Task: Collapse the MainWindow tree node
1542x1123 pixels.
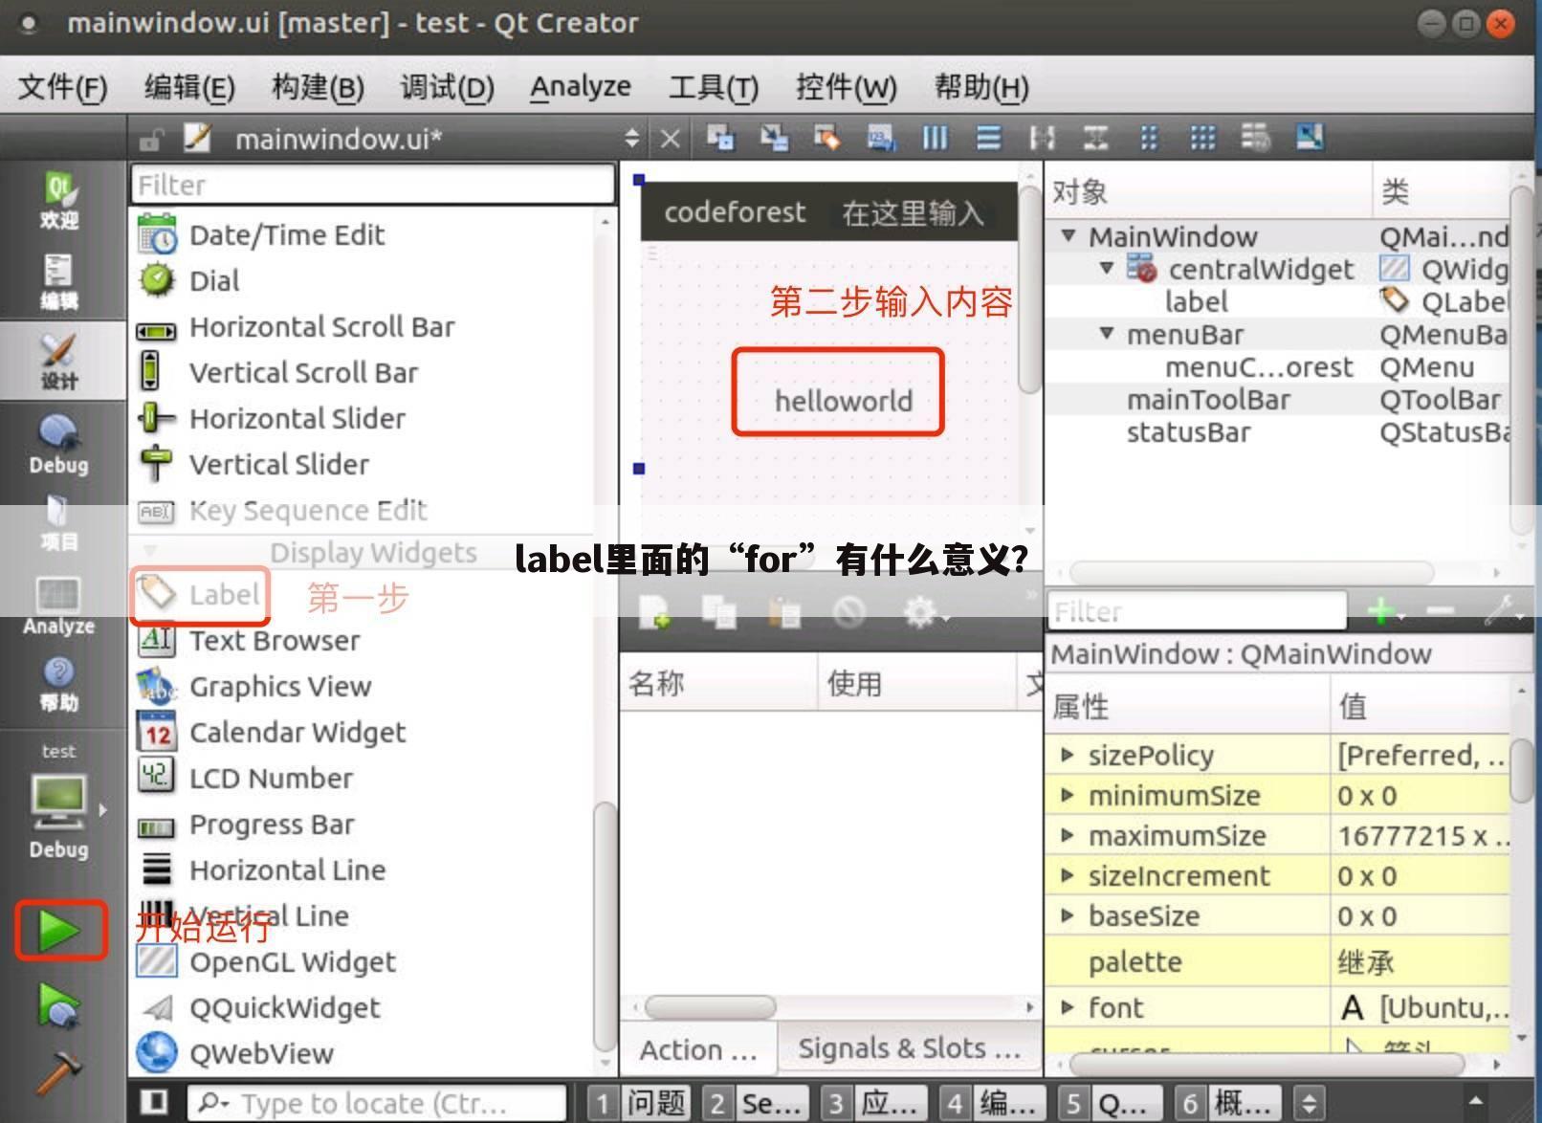Action: 1068,236
